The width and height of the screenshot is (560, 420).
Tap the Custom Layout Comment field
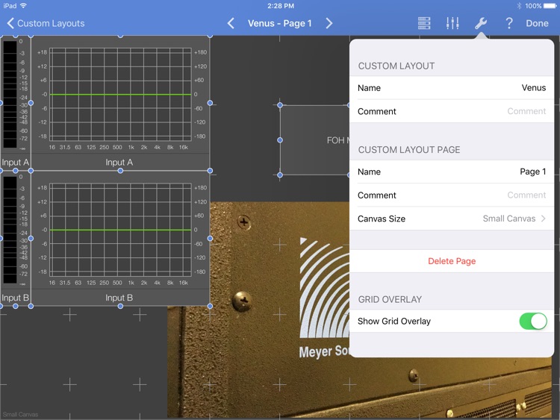[x=452, y=111]
